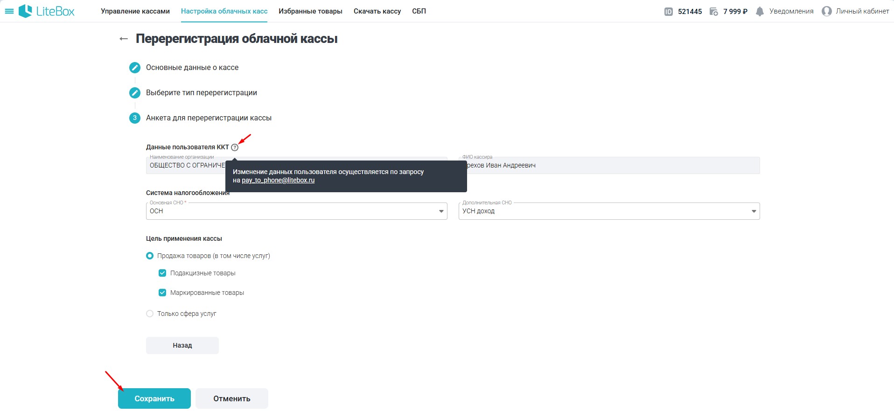Open Управление кассами menu item
The width and height of the screenshot is (894, 419).
click(135, 11)
